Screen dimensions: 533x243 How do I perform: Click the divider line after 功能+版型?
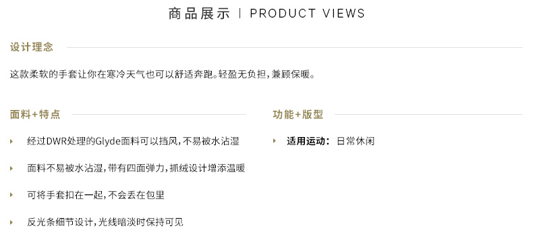[x=428, y=115]
